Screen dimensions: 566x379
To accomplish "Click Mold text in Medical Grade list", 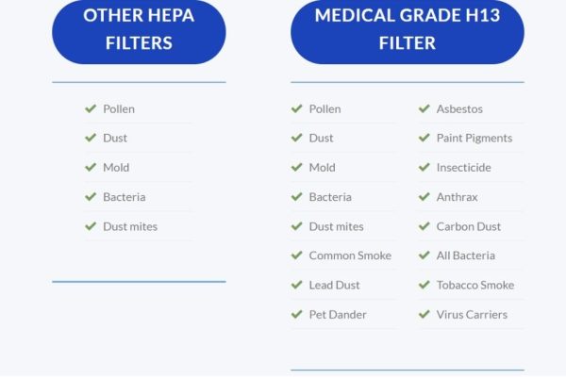I will pyautogui.click(x=322, y=167).
